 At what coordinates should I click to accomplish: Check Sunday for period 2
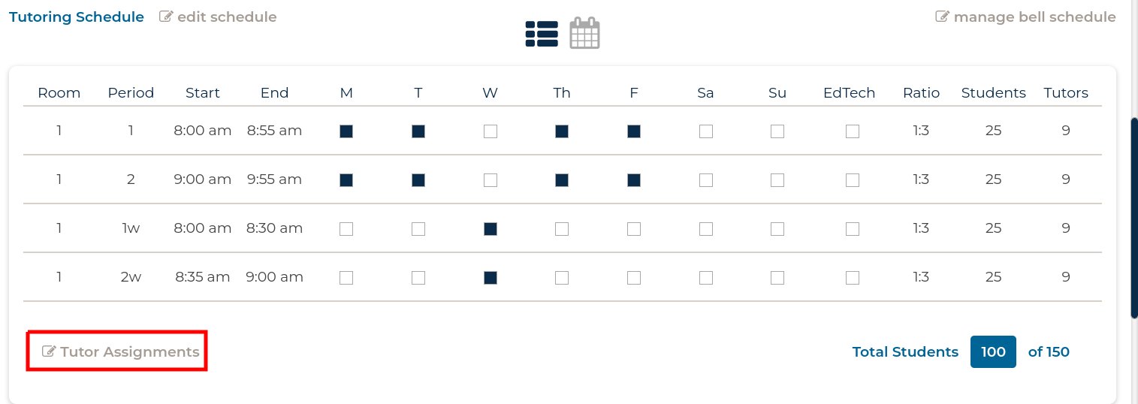pyautogui.click(x=777, y=180)
